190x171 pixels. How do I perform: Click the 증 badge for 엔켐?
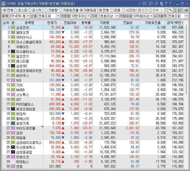tap(13, 166)
